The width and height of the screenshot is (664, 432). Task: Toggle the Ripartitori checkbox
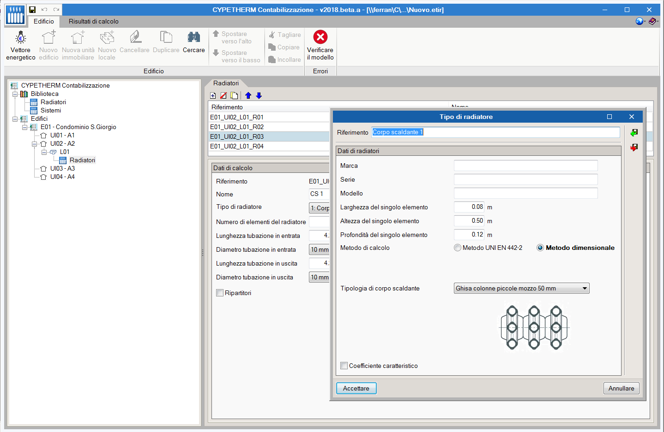pos(220,293)
